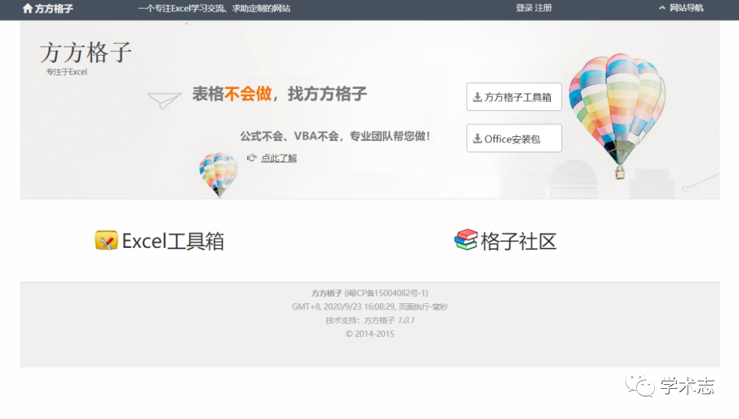Open the 注册 register link
The width and height of the screenshot is (739, 419).
(543, 8)
